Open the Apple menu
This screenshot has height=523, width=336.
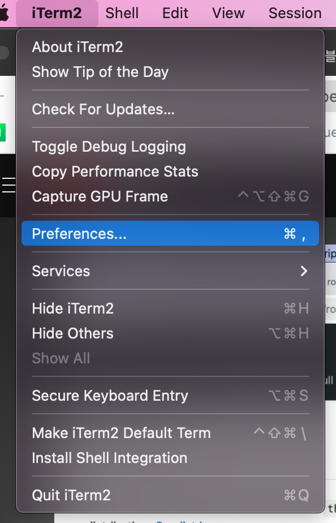coord(7,12)
